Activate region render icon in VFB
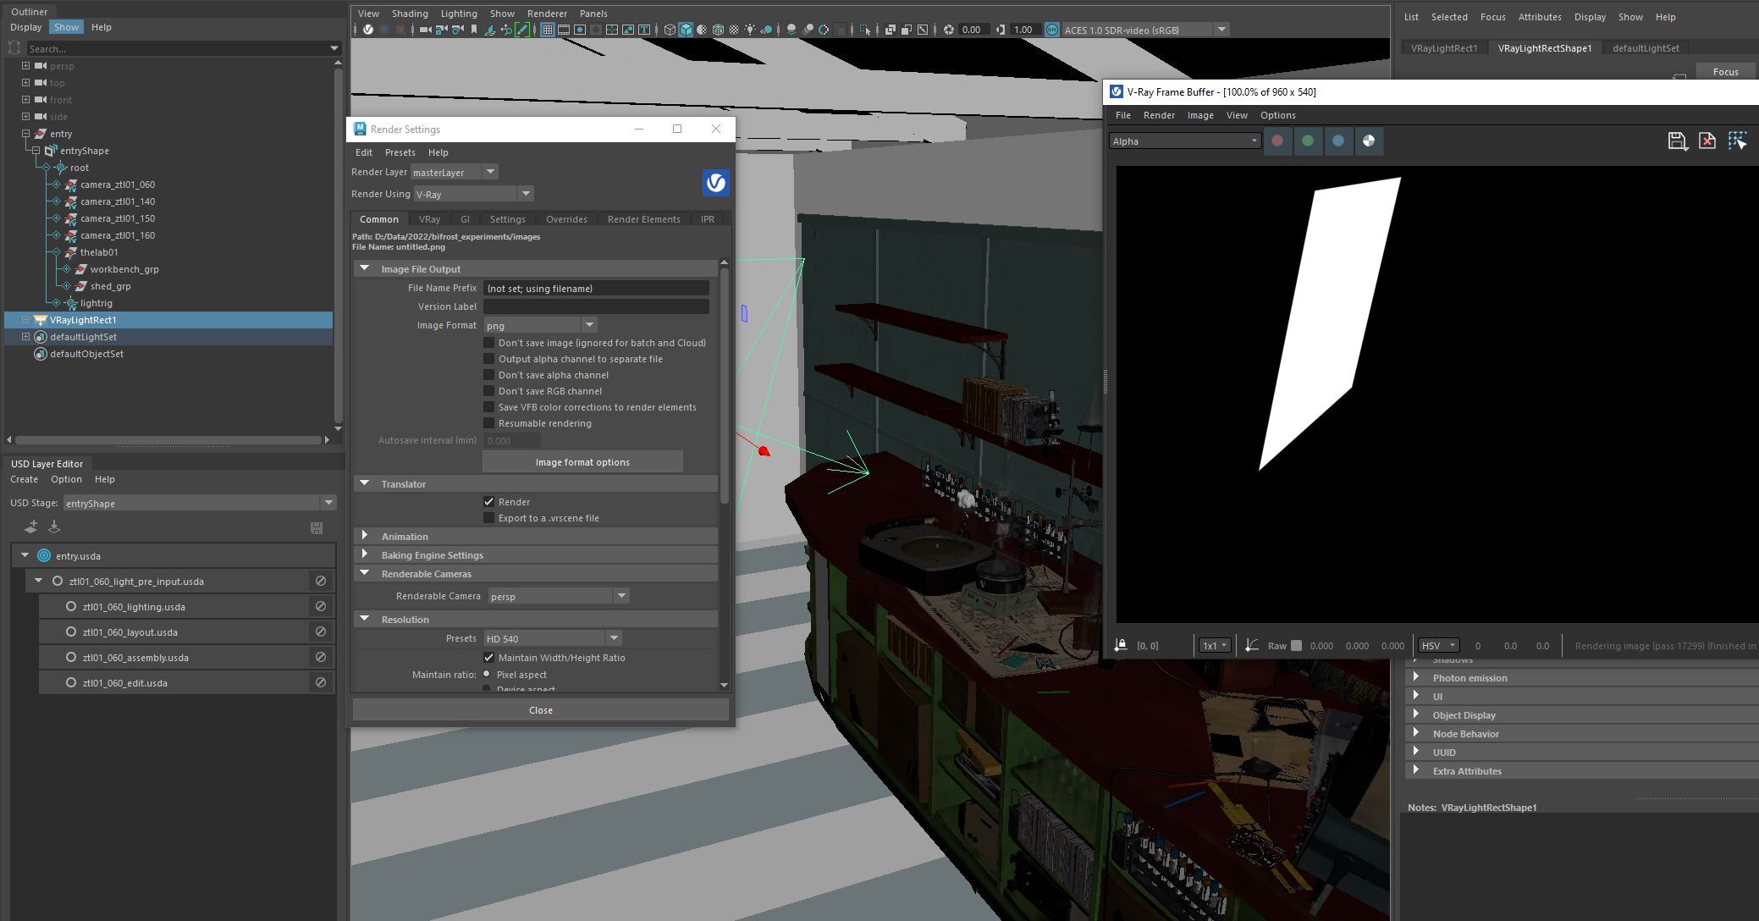1759x921 pixels. click(1738, 141)
